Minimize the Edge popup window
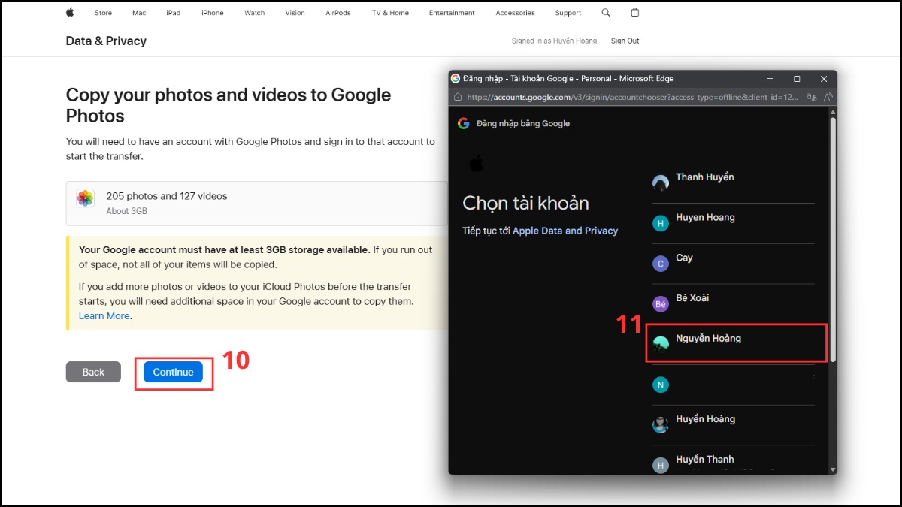Image resolution: width=902 pixels, height=507 pixels. 770,78
